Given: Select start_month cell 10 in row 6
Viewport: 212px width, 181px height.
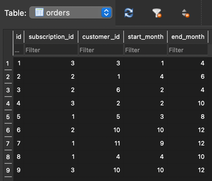Looking at the screenshot, I should (x=145, y=130).
